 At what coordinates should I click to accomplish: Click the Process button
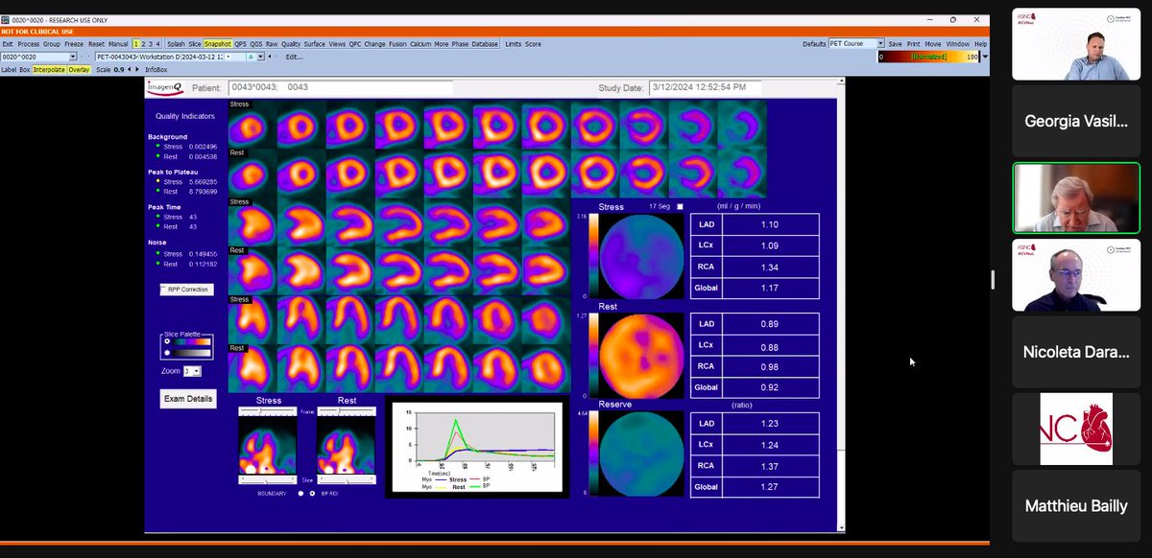click(28, 44)
